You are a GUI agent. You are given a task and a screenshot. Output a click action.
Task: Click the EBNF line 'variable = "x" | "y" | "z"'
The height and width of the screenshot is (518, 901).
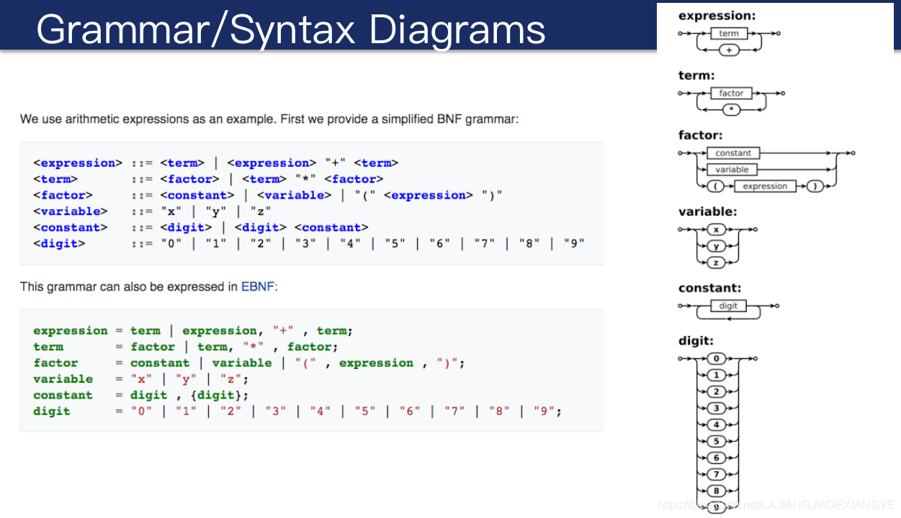(x=141, y=378)
